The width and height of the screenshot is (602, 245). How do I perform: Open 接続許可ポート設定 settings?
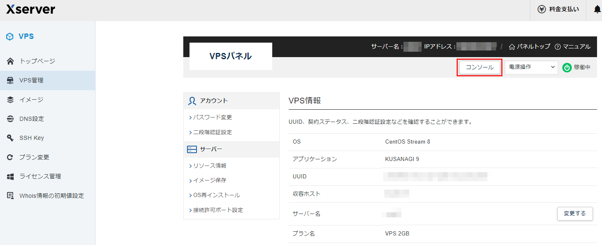tap(218, 210)
